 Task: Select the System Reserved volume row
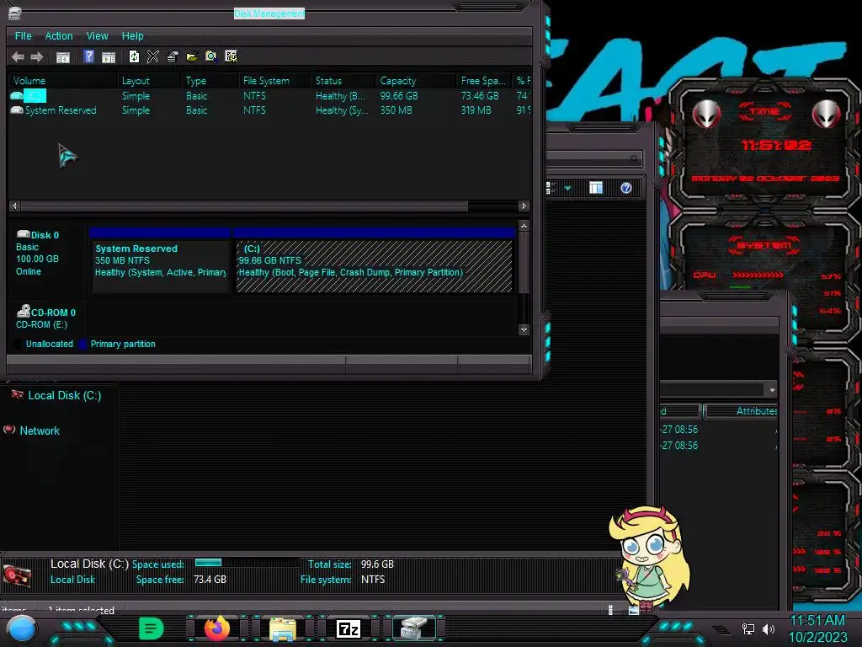coord(269,110)
